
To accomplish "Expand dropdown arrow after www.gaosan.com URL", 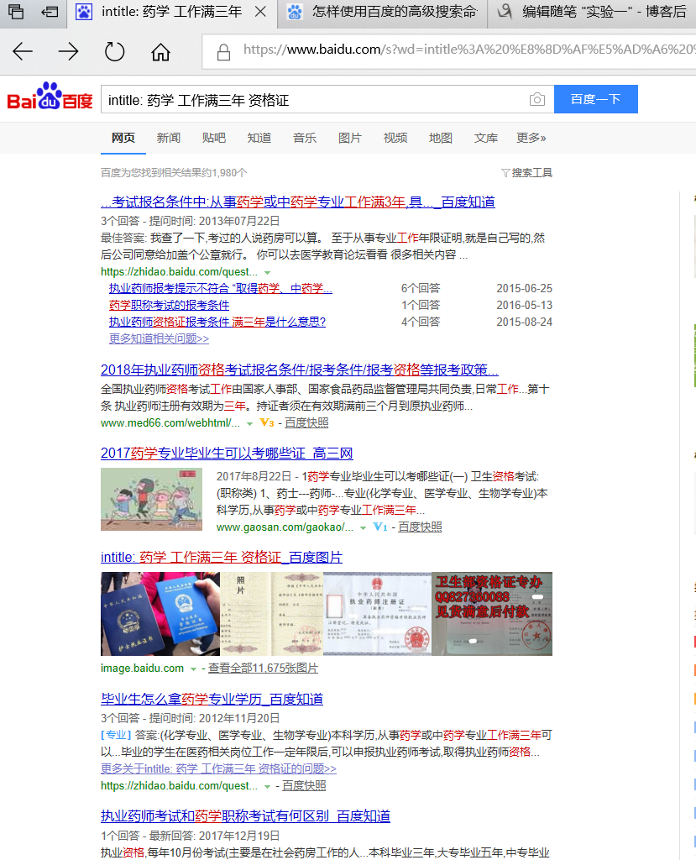I will pos(363,527).
